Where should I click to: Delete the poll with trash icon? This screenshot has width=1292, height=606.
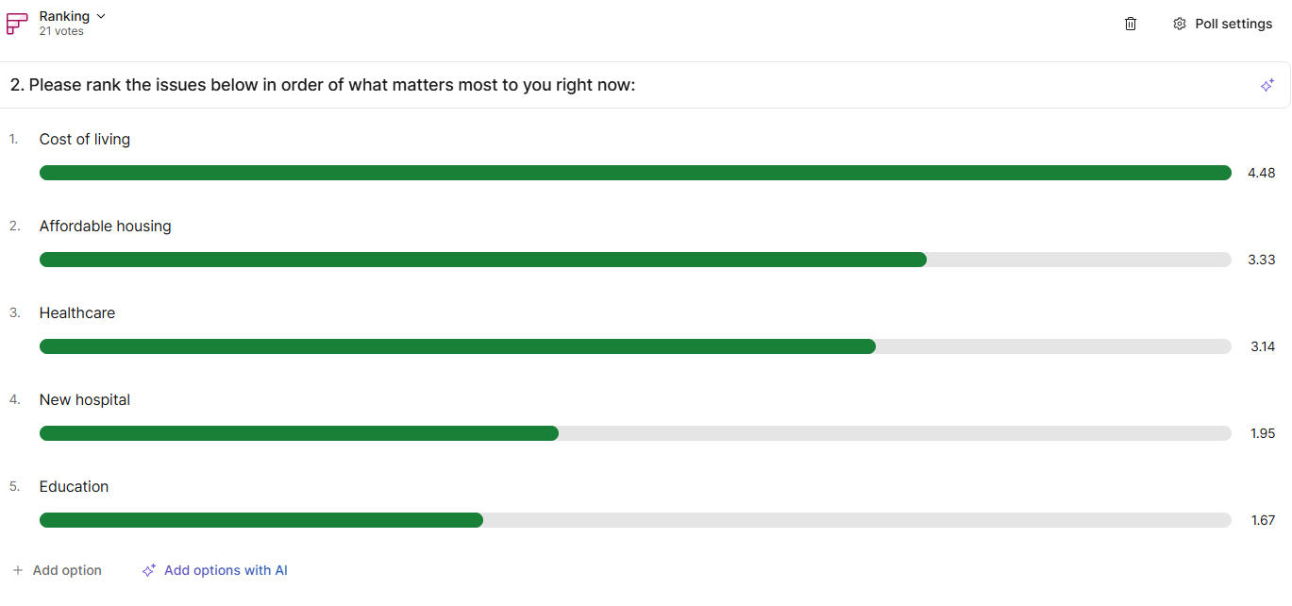tap(1131, 24)
